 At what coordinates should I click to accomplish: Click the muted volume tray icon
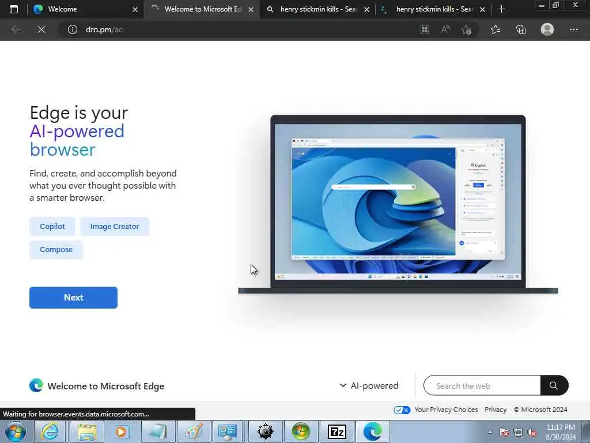tap(532, 433)
